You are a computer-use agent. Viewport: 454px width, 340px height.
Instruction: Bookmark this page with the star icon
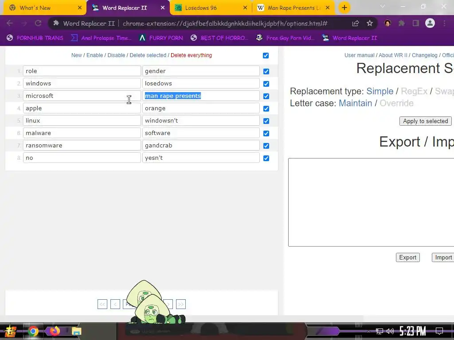coord(370,23)
